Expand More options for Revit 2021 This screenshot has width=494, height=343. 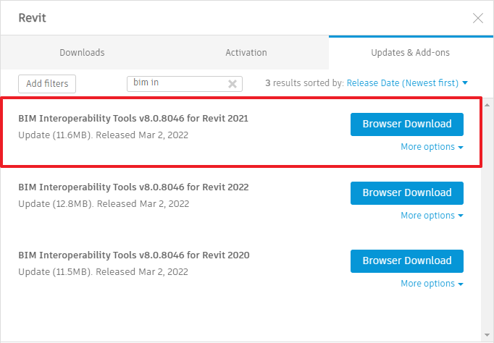(432, 147)
